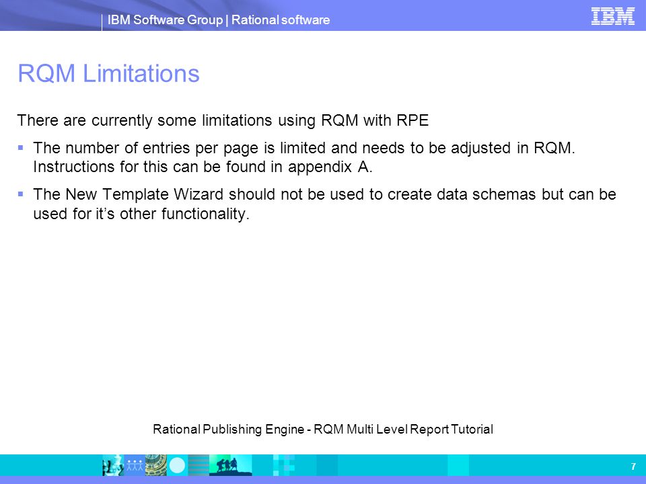Click the sentence 'There are currently some limitations'

(223, 120)
